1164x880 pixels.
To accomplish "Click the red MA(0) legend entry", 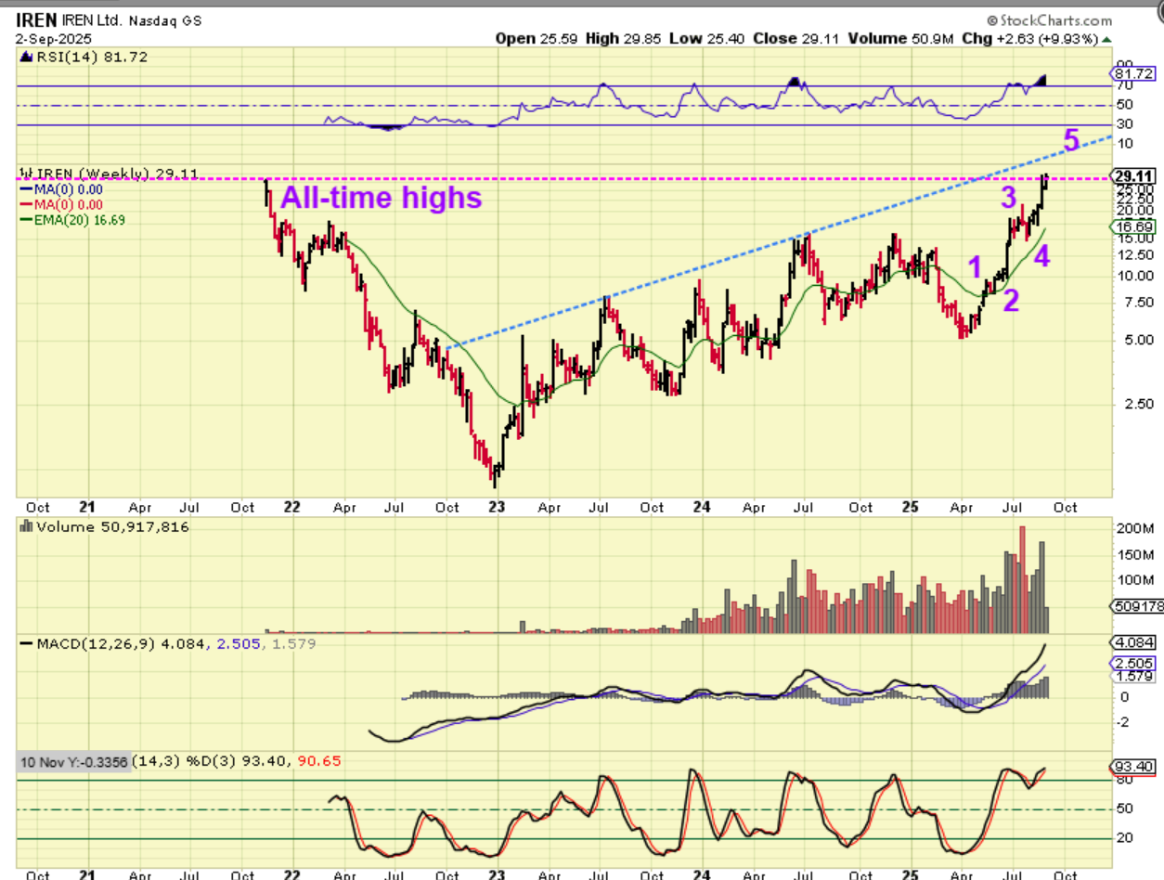I will tap(61, 204).
